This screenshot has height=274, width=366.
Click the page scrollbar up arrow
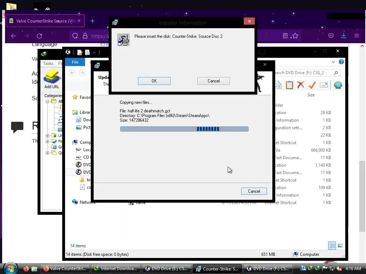click(x=362, y=46)
